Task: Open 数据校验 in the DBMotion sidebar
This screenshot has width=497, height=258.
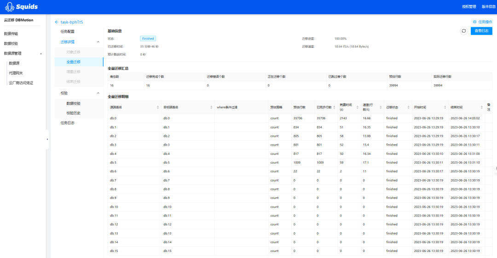Action: click(11, 43)
